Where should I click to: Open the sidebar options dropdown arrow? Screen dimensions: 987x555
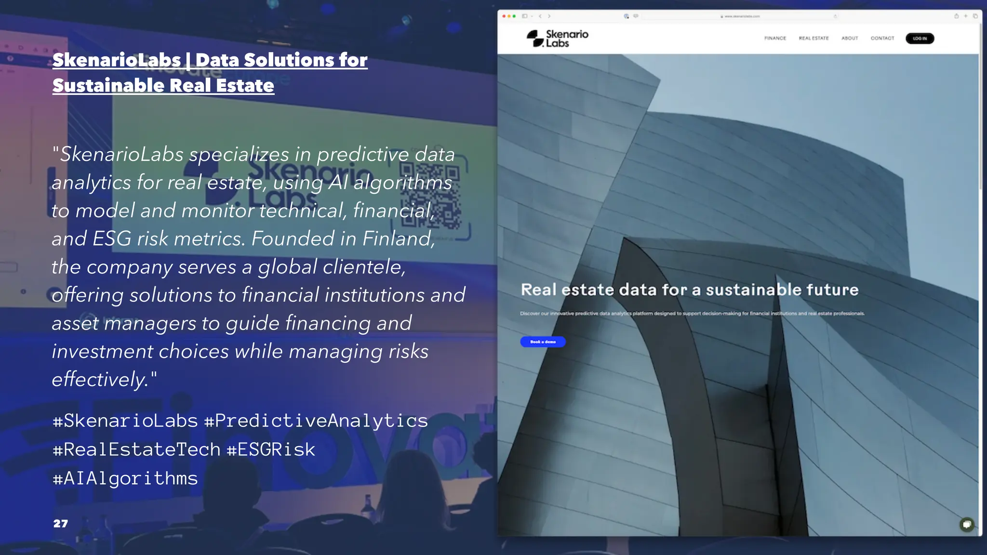532,16
